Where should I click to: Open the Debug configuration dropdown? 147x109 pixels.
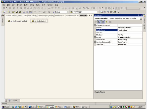pyautogui.click(x=68, y=12)
